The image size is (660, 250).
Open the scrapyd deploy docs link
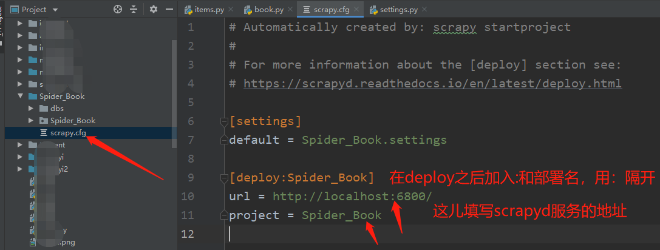(x=432, y=83)
